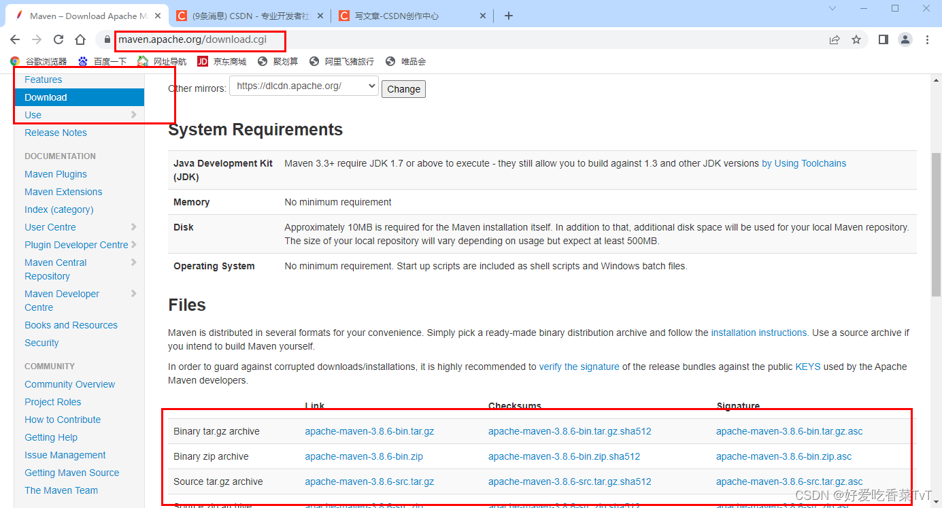Open a new tab with the plus button
The height and width of the screenshot is (508, 942).
point(509,16)
